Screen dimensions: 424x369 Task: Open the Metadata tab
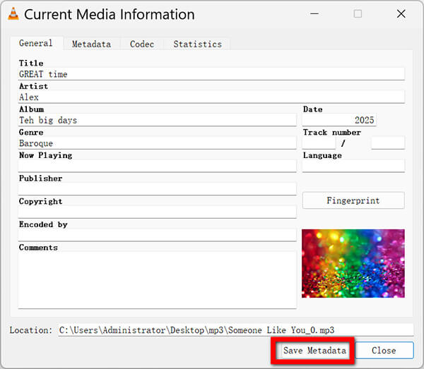pyautogui.click(x=91, y=44)
